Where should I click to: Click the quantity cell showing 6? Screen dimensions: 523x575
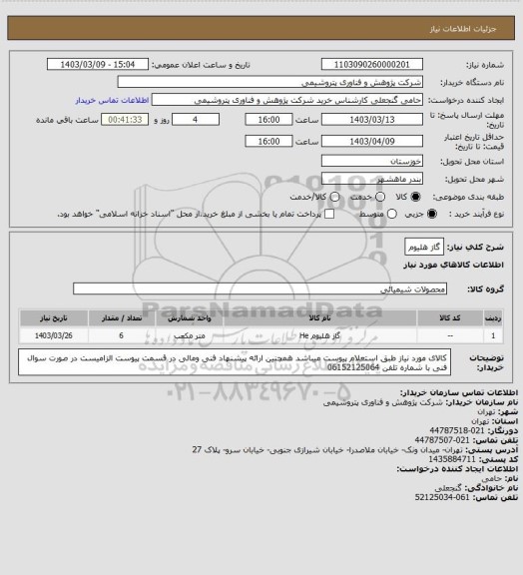(x=122, y=335)
